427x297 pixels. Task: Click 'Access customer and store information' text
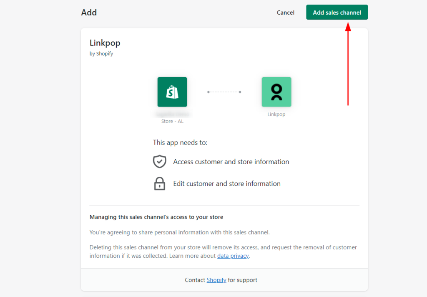point(231,162)
